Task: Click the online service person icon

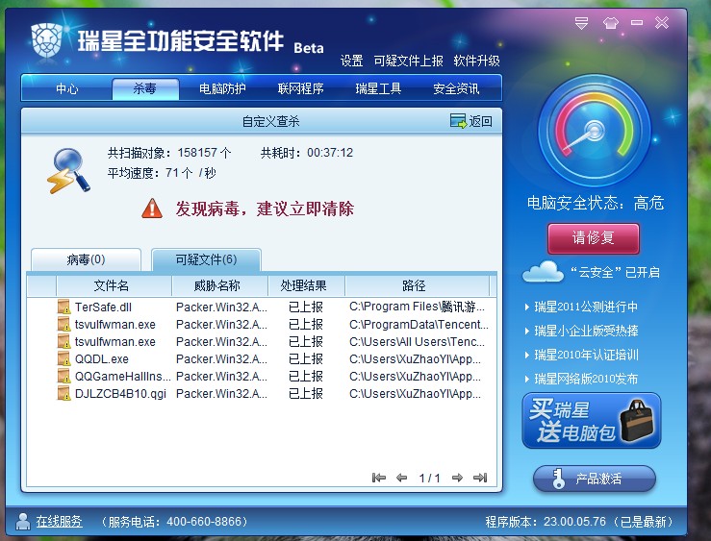Action: tap(23, 522)
